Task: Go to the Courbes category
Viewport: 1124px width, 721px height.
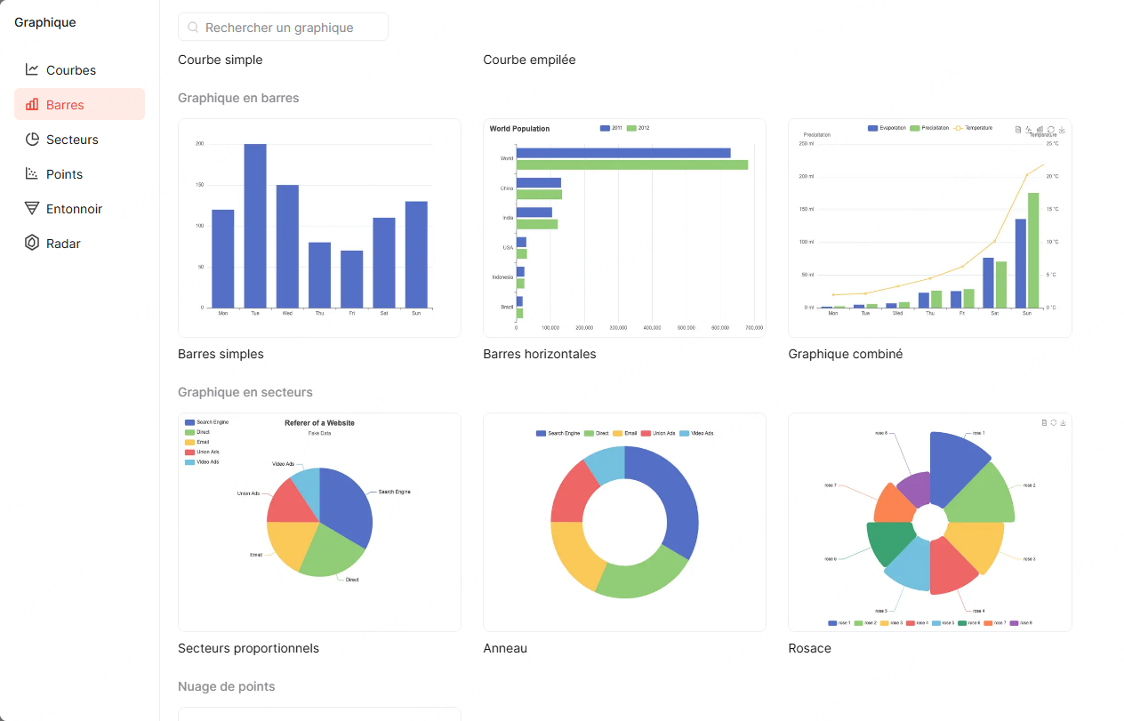Action: point(79,70)
